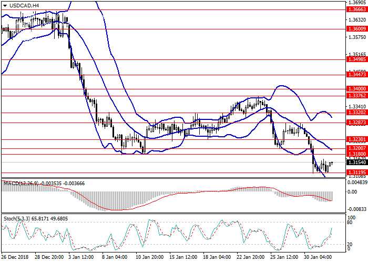
Task: Click the 1.32007 red price tag
Action: [357, 148]
